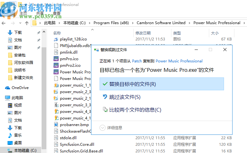Screen dimensions: 247x153
Task: Select power_music_2_1 file icon
Action: 56,98
